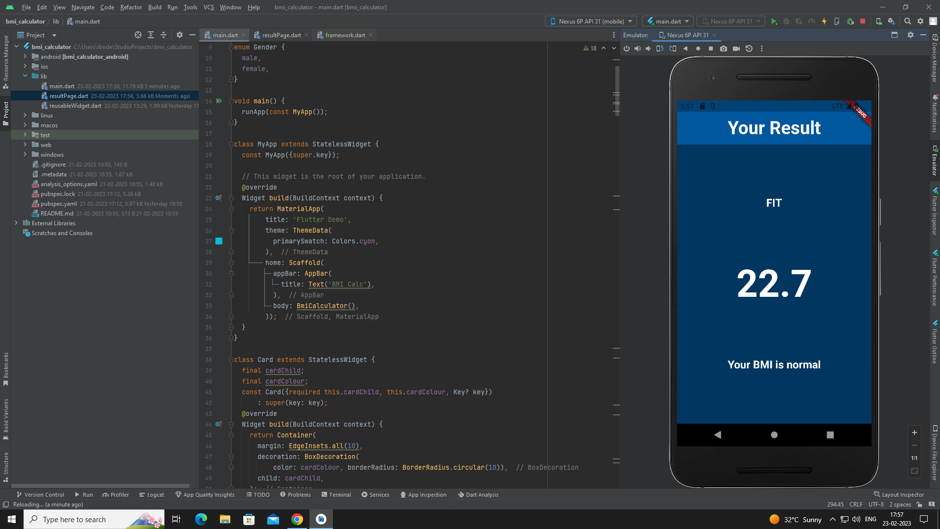Open Dart Analysis tool window
This screenshot has width=940, height=529.
click(478, 495)
